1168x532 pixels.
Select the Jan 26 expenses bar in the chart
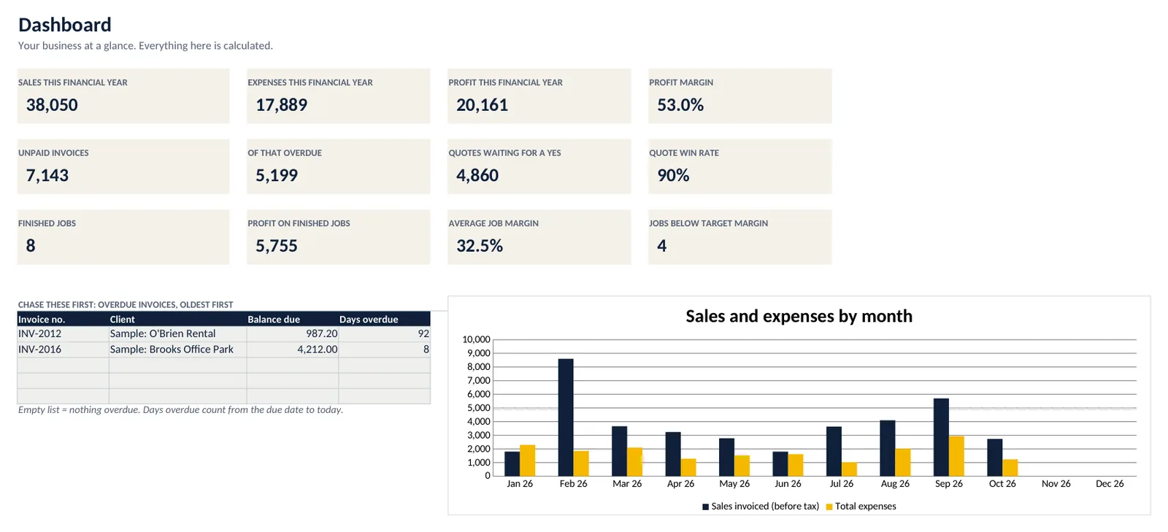click(x=527, y=460)
